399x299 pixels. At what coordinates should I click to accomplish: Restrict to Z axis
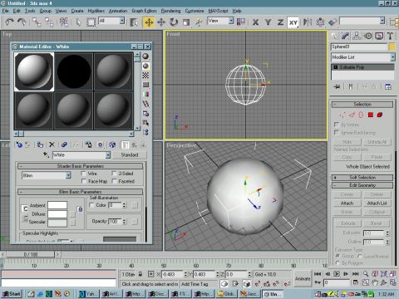pyautogui.click(x=280, y=22)
